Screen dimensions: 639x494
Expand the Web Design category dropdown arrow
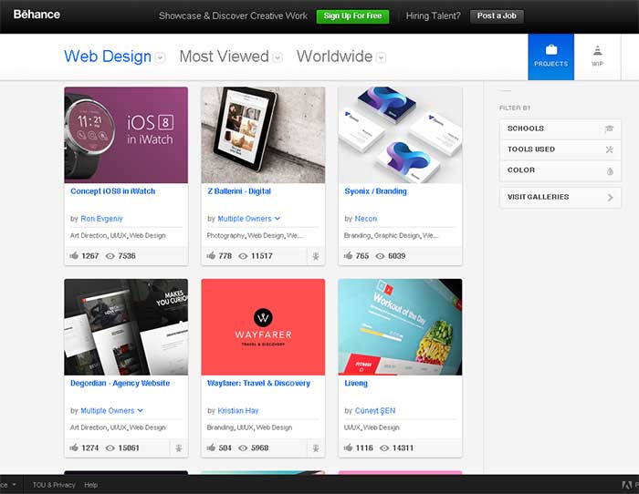tap(161, 57)
